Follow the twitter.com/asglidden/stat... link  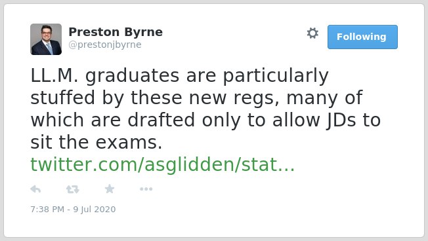point(163,164)
